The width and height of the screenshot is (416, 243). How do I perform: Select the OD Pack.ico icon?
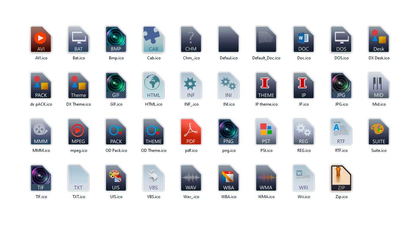[116, 132]
